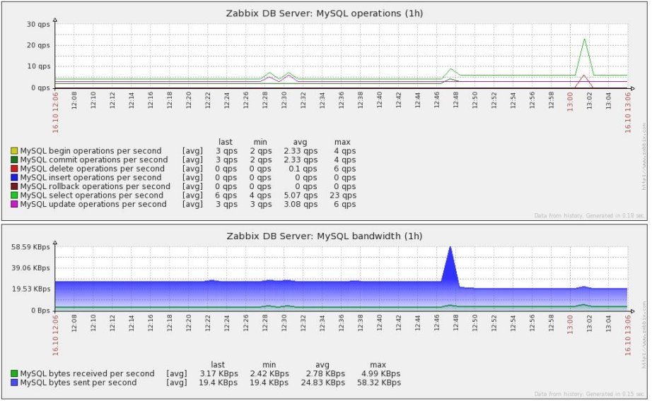652x403 pixels.
Task: Click 'MySQL bytes received per second' label
Action: coord(87,373)
